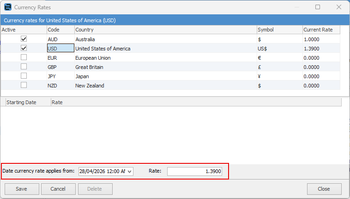Click the Symbol column header

point(280,30)
